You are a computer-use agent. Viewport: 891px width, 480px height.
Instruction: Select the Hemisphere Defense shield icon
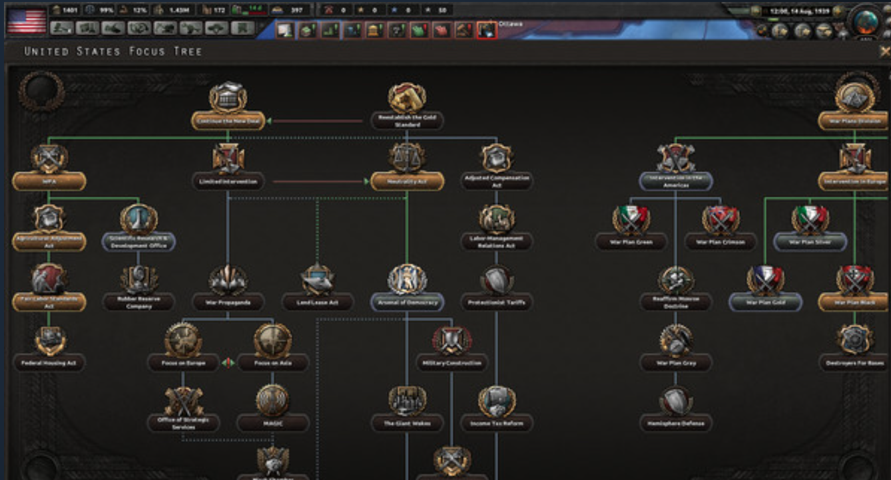pyautogui.click(x=675, y=401)
